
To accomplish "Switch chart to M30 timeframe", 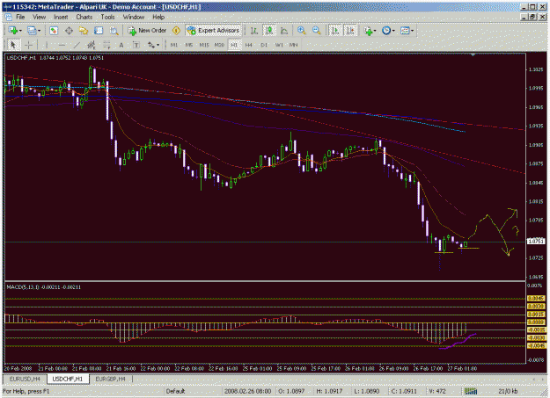I will pos(219,45).
